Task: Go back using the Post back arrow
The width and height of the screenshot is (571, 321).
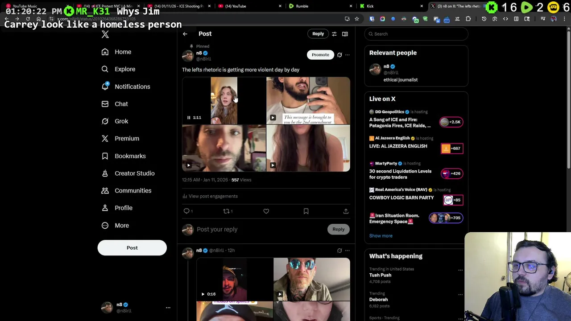Action: pyautogui.click(x=185, y=34)
